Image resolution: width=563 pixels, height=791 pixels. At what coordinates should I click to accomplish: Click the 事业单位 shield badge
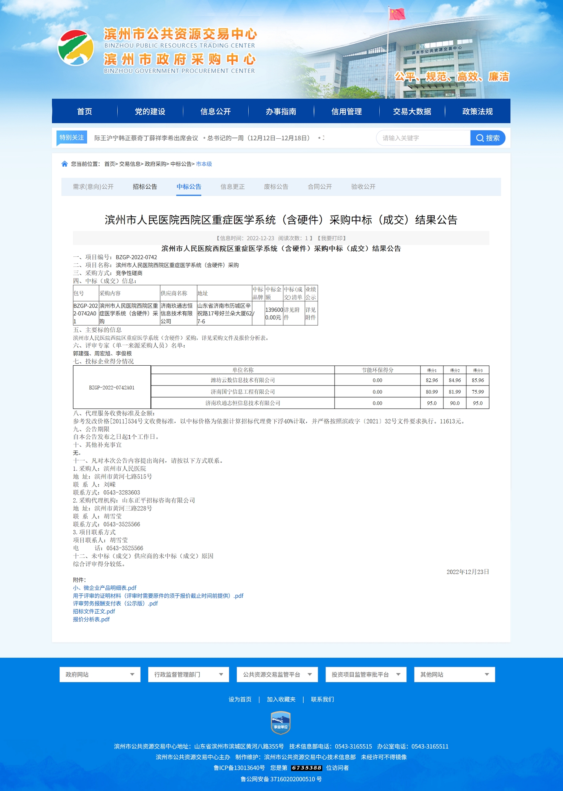click(281, 722)
